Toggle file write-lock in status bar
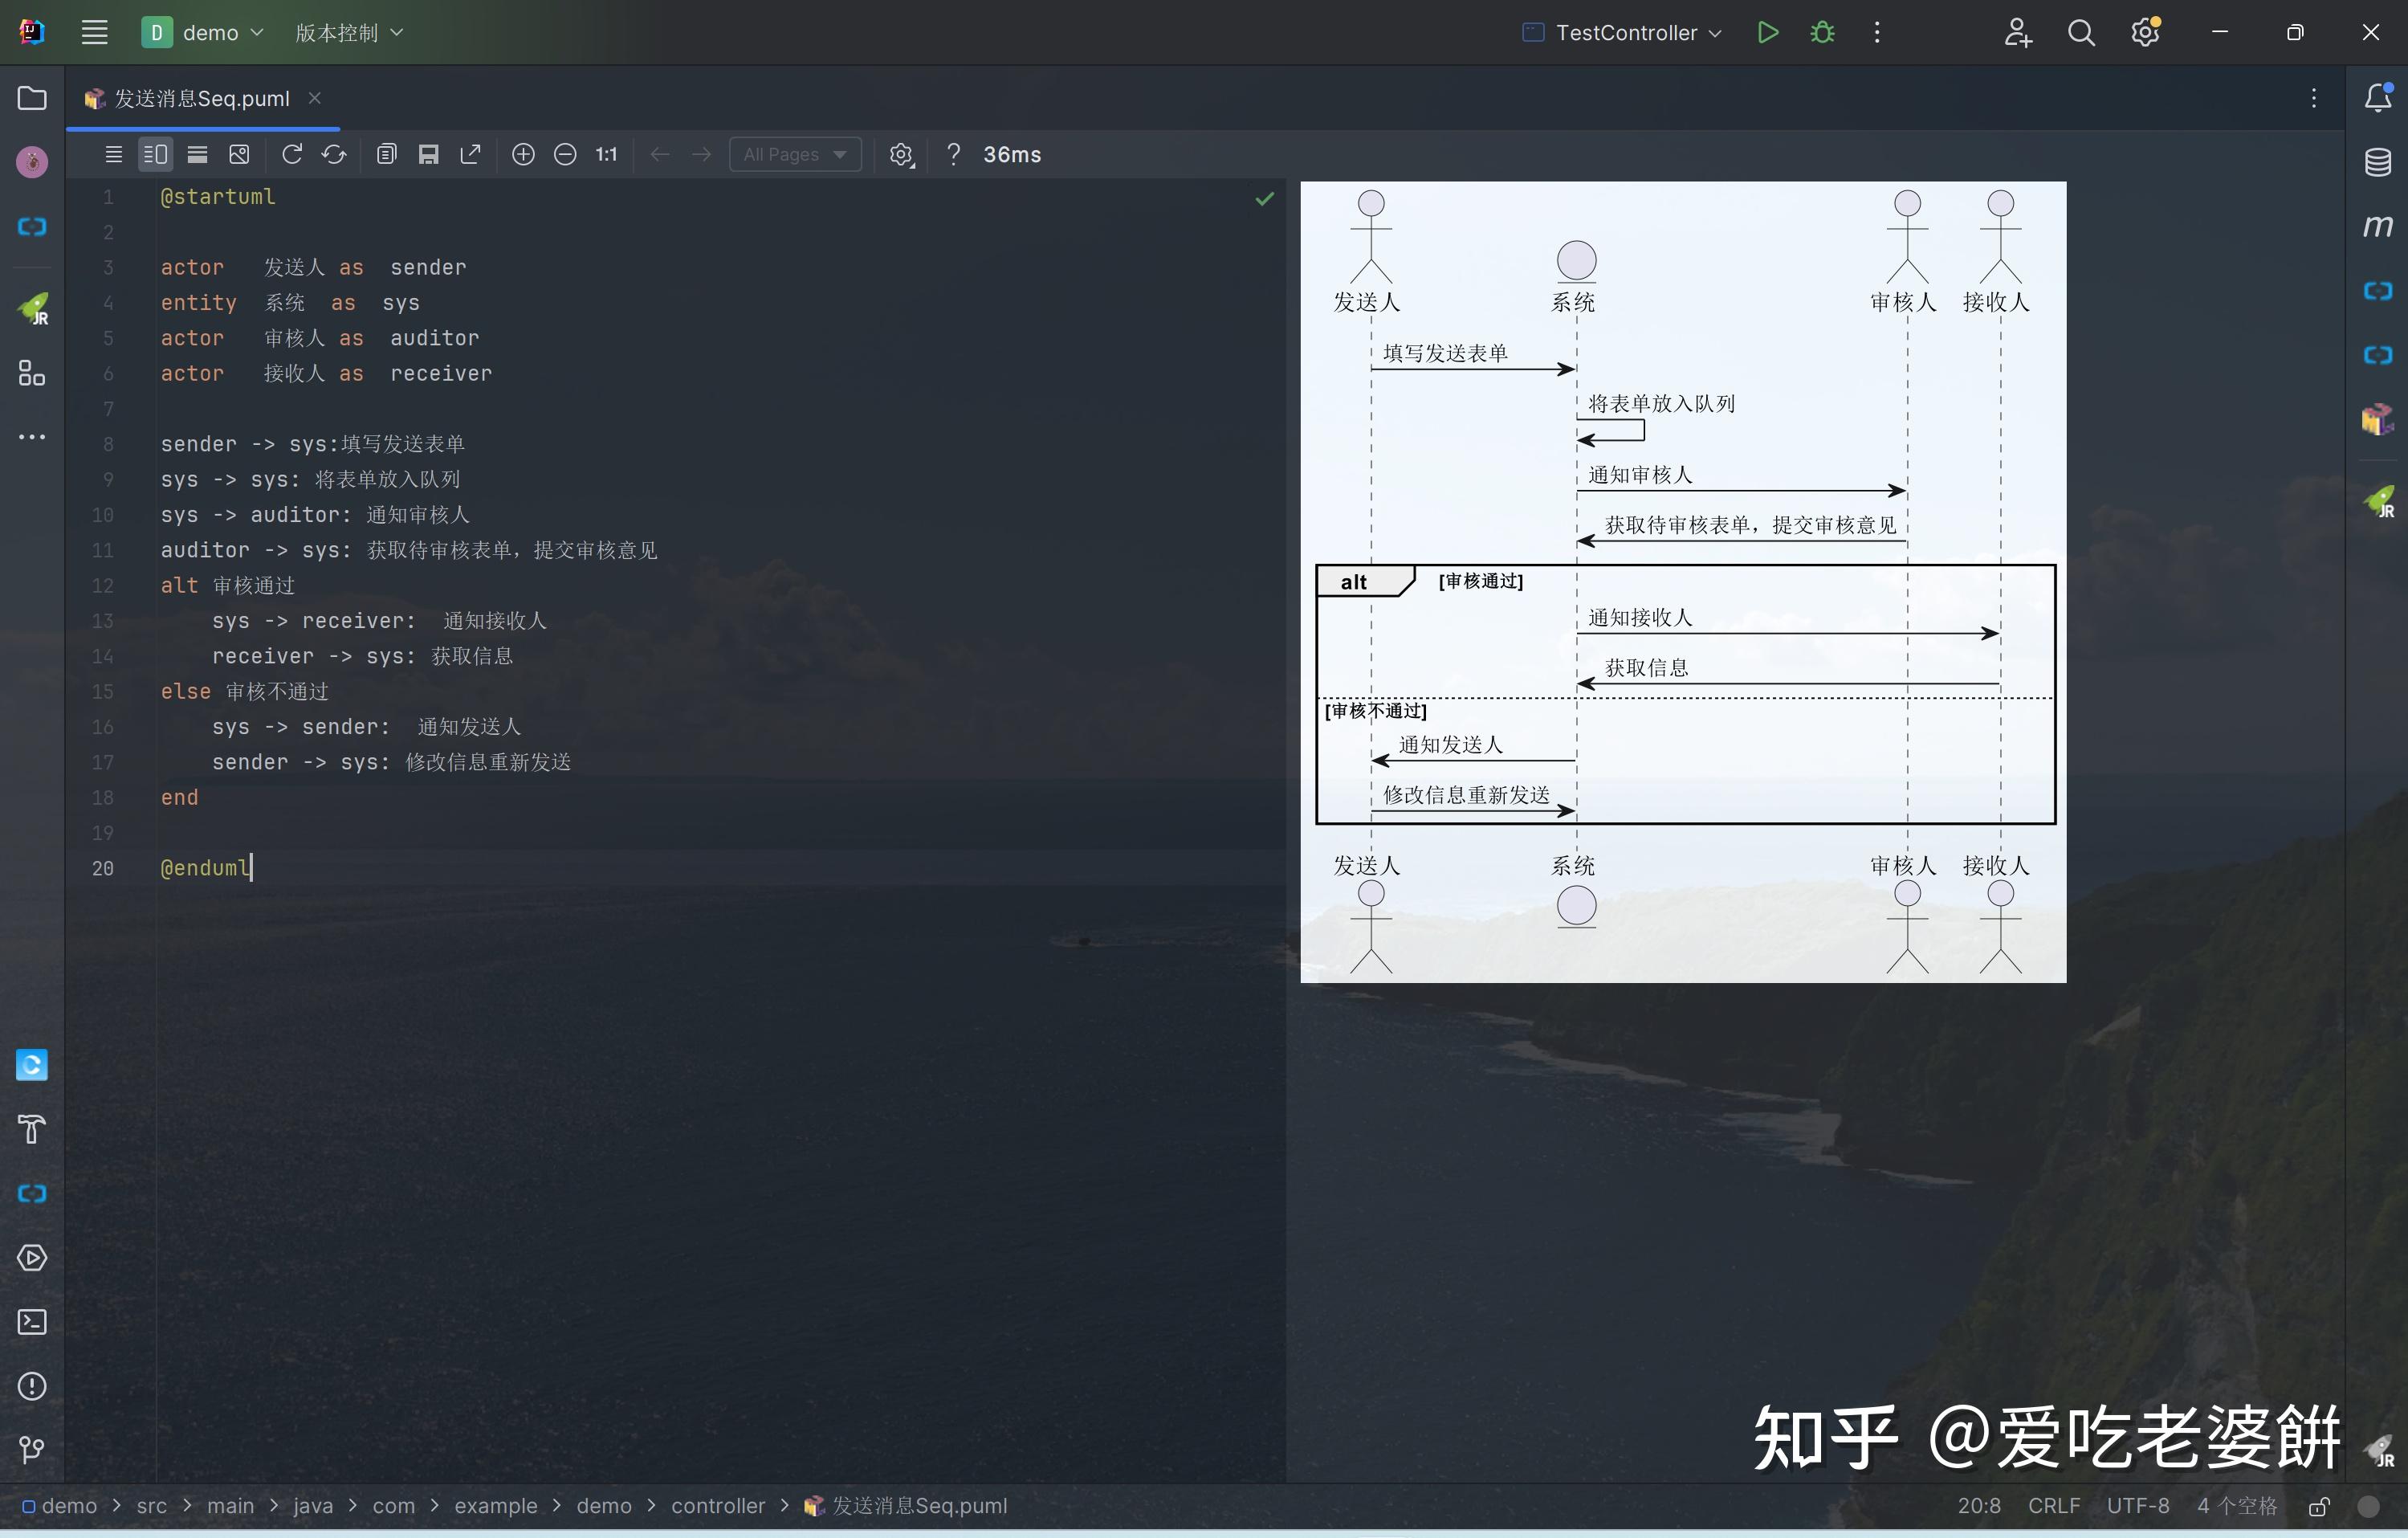This screenshot has width=2408, height=1538. [x=2318, y=1506]
